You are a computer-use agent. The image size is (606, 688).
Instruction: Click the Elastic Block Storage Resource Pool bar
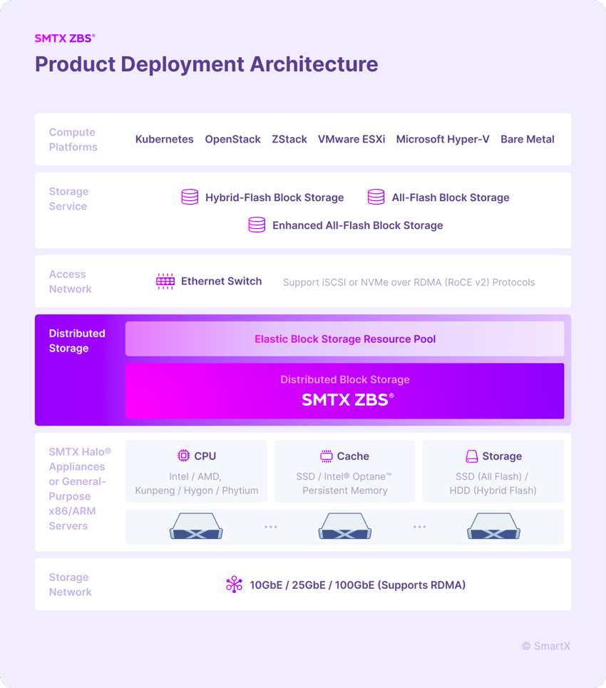click(x=345, y=339)
